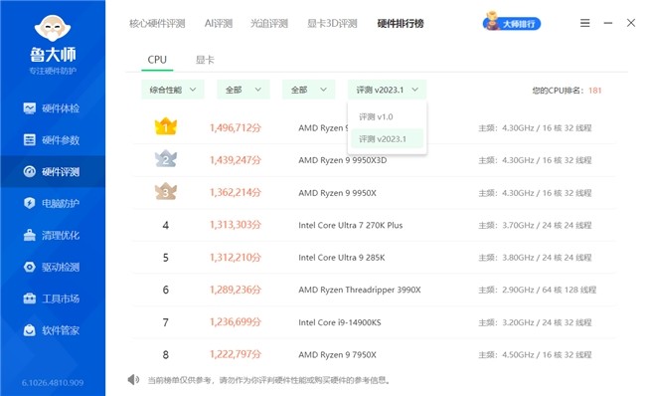Viewport: 646px width, 396px height.
Task: Click score 1,312,210分
Action: (x=236, y=258)
